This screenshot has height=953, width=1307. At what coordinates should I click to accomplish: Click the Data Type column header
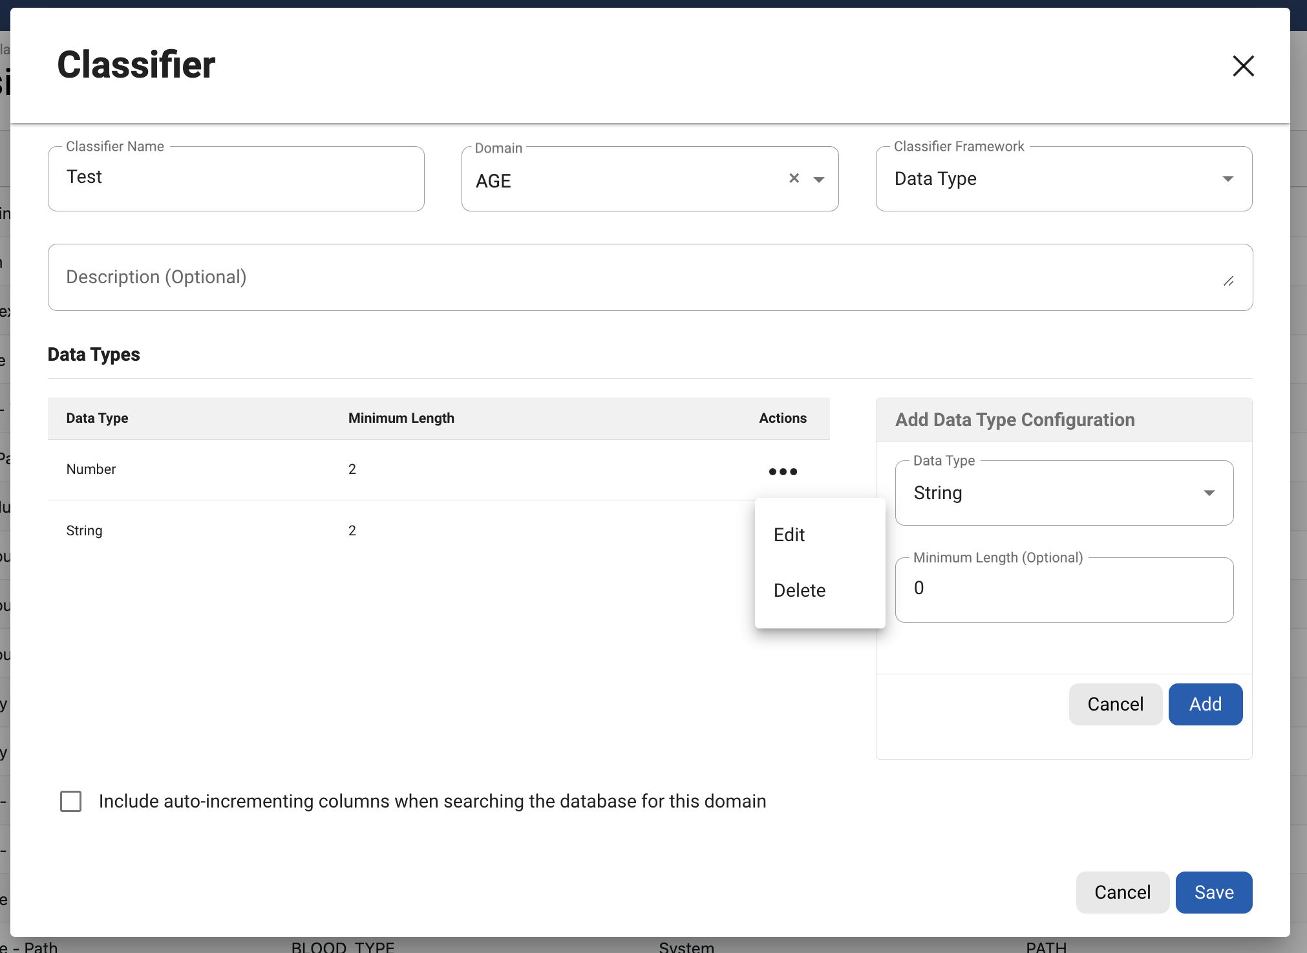tap(97, 418)
